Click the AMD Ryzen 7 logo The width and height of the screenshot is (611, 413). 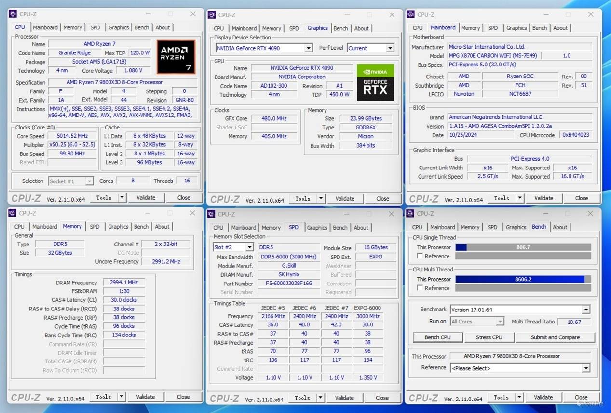176,57
